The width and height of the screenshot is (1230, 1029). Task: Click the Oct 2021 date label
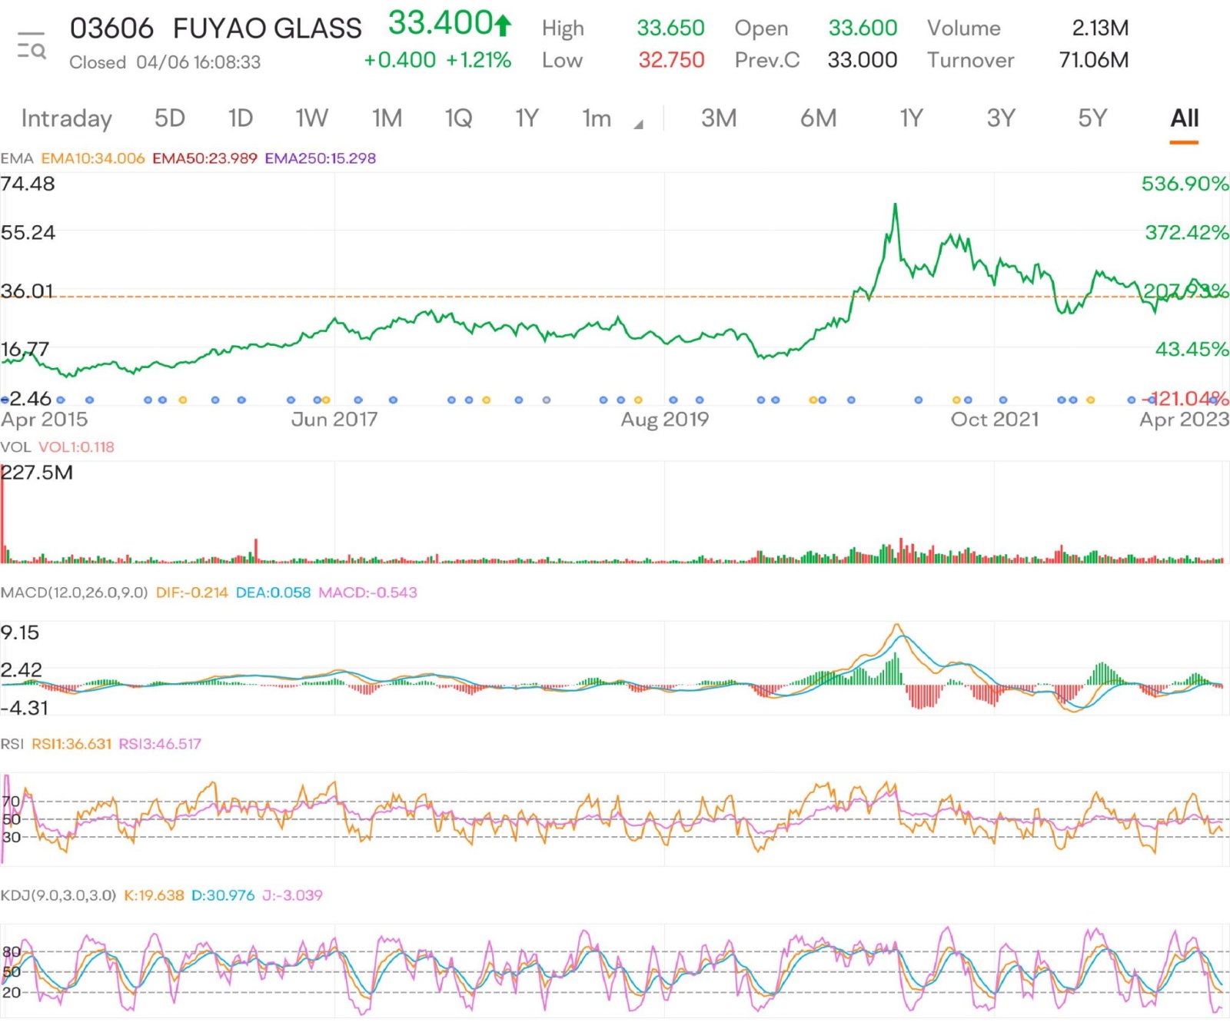tap(995, 420)
